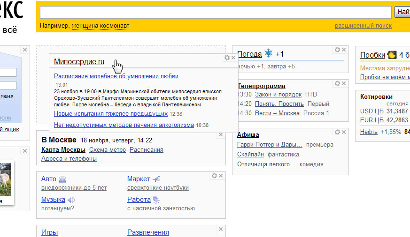Open Музыка service link
The image size is (410, 237).
(53, 200)
